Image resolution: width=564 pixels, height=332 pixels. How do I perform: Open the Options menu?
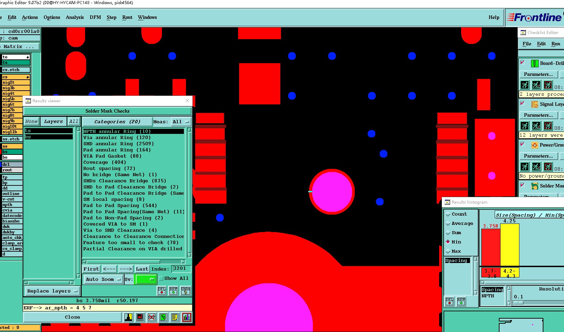coord(52,17)
